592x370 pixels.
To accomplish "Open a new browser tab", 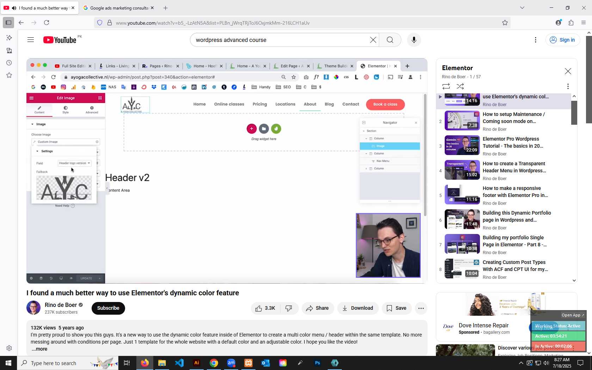I will [166, 8].
